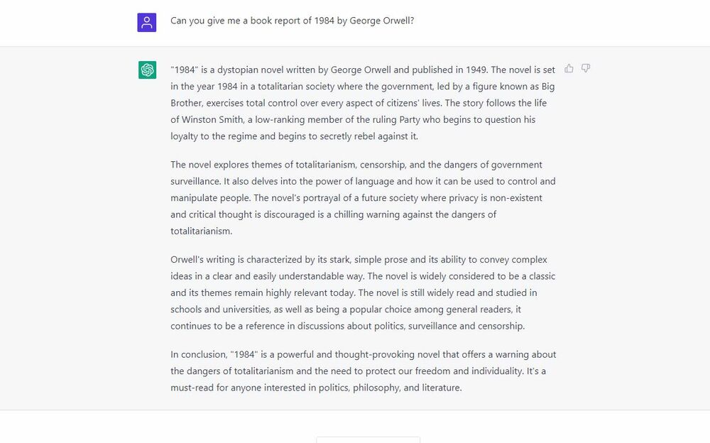Click the paragraph beginning "Orwell's writing is characterized"
The height and width of the screenshot is (443, 710).
click(x=362, y=292)
